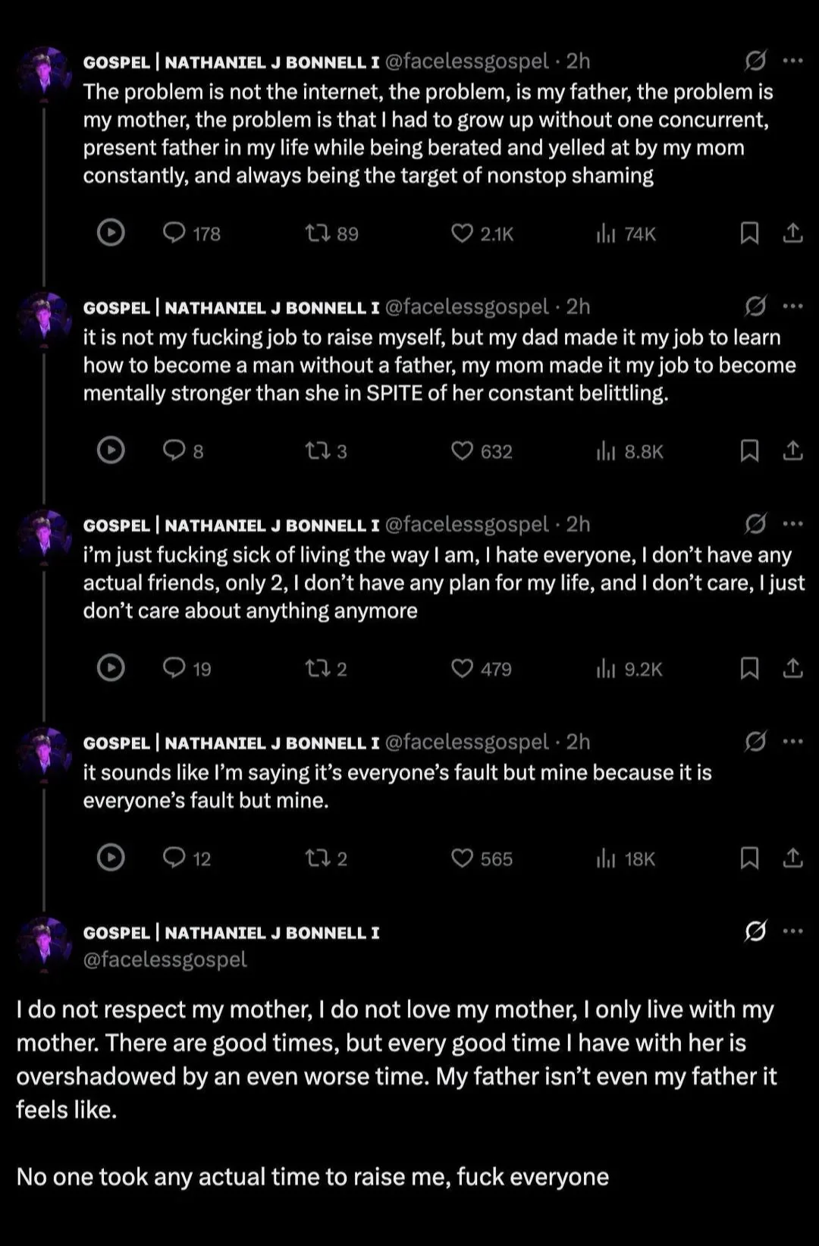
Task: Like the first tweet with 2.1K likes
Action: (x=462, y=233)
